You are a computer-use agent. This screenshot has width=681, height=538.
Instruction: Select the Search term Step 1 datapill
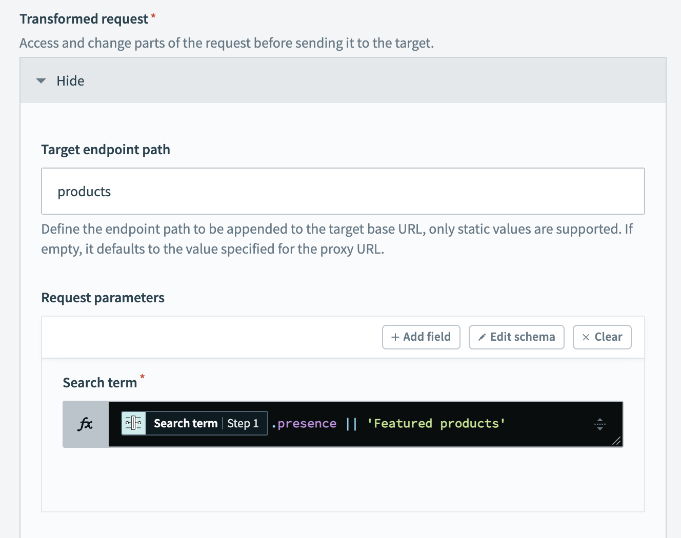(x=186, y=423)
